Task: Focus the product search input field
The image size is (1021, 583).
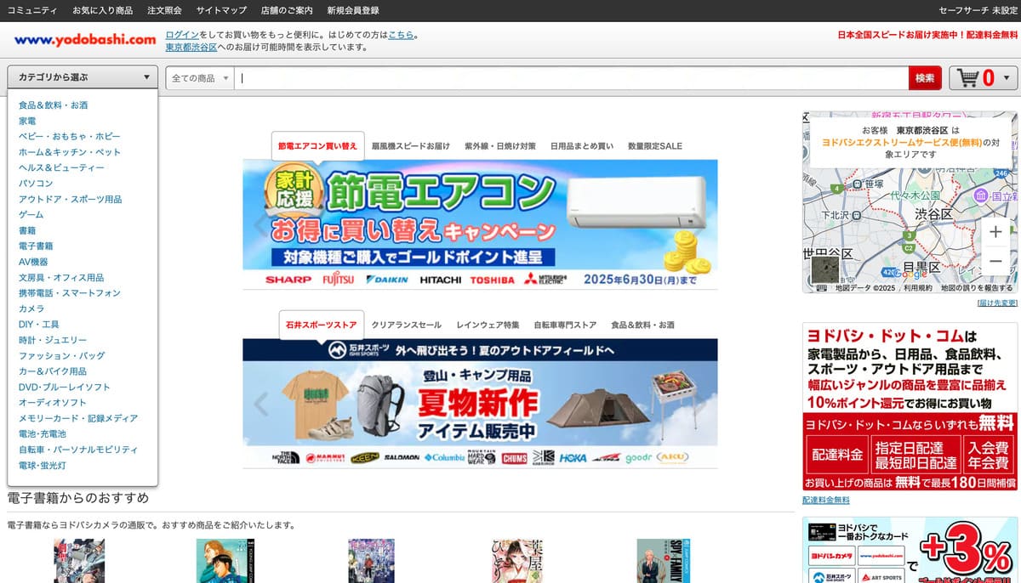Action: point(571,78)
